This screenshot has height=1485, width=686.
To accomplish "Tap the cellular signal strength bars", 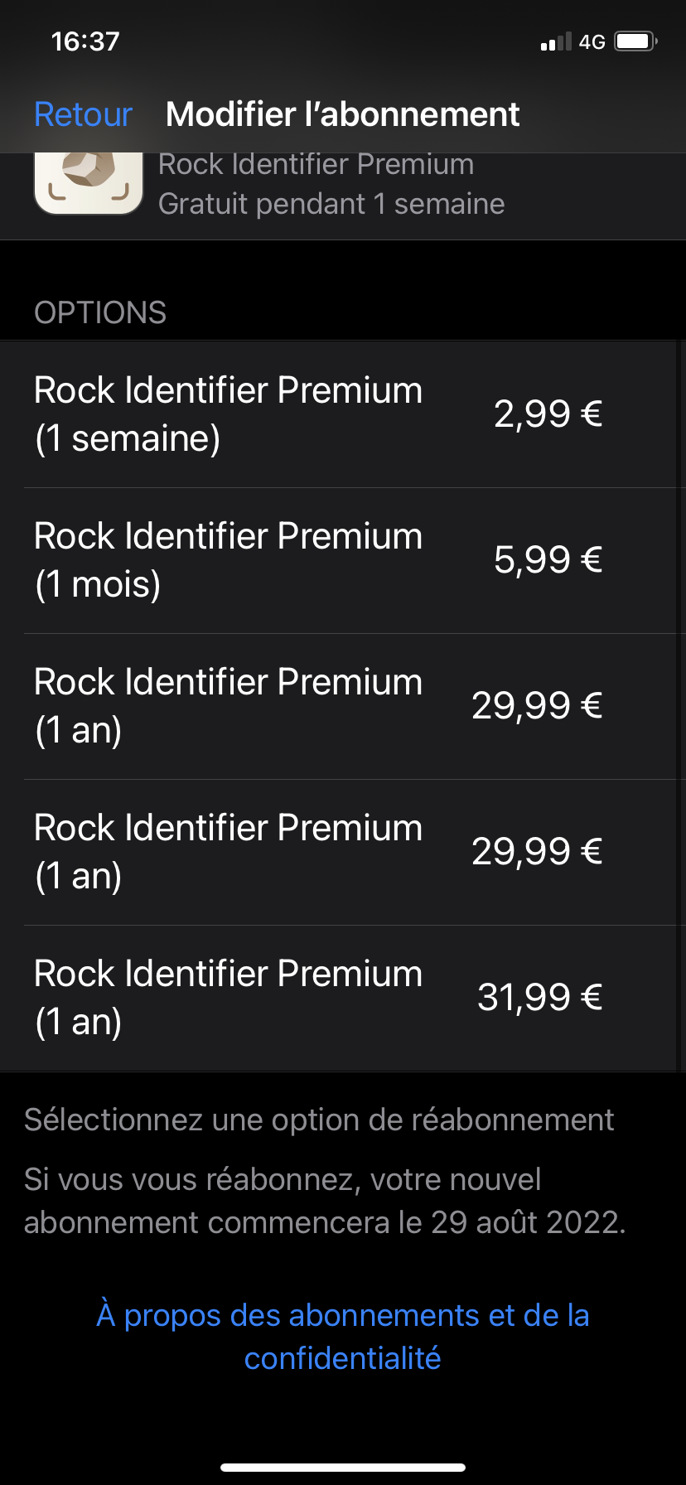I will tap(555, 42).
